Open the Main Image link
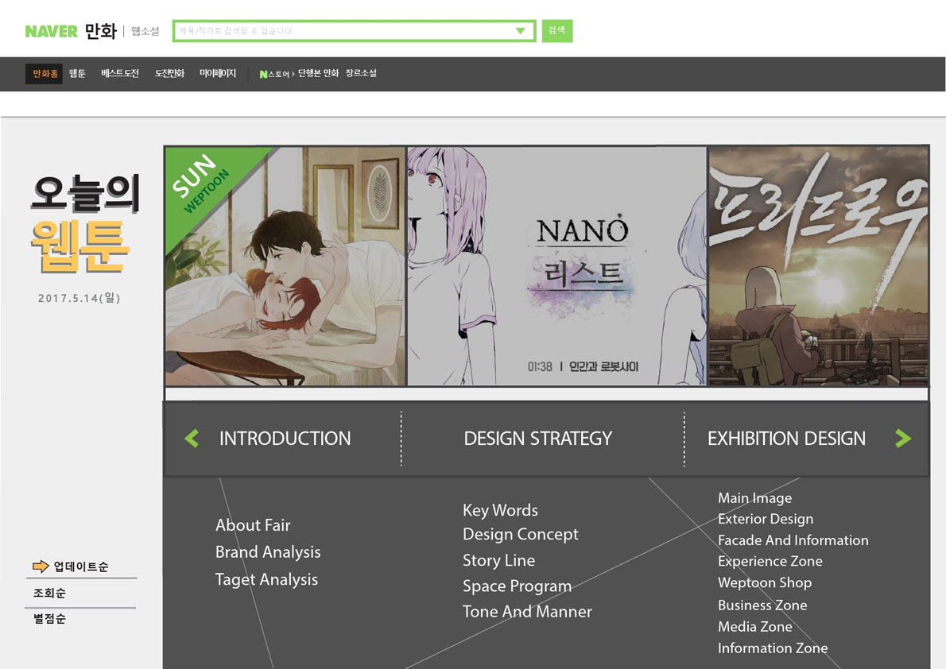Screen dimensions: 946x669 754,497
